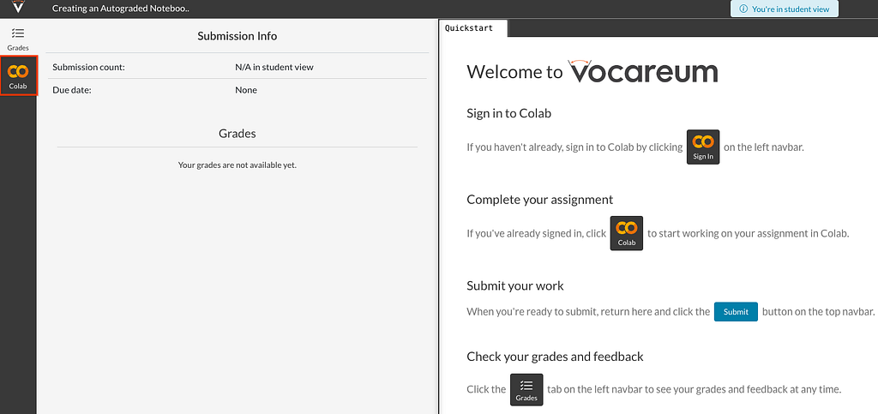This screenshot has height=414, width=878.
Task: Click the "Sign in to Colab" heading
Action: 509,113
